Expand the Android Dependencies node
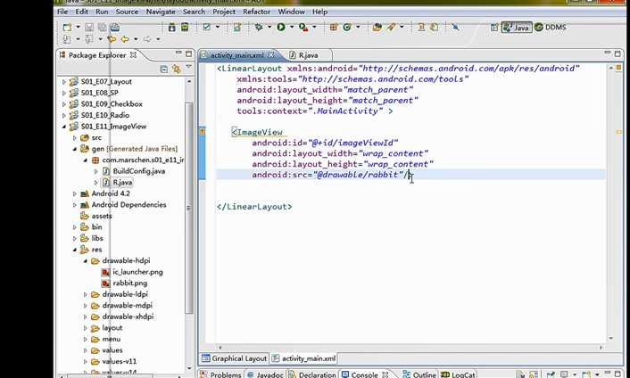This screenshot has height=378, width=630. tap(75, 205)
